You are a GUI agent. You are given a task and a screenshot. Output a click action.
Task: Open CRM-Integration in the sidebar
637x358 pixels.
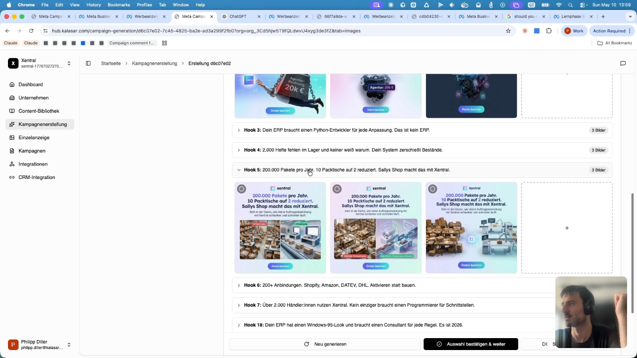coord(40,178)
